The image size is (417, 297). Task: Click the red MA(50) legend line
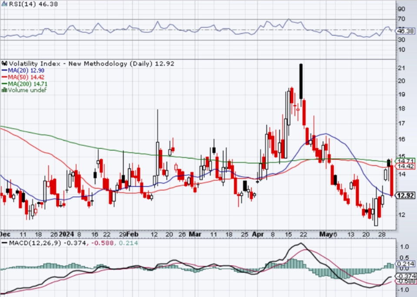[x=4, y=77]
